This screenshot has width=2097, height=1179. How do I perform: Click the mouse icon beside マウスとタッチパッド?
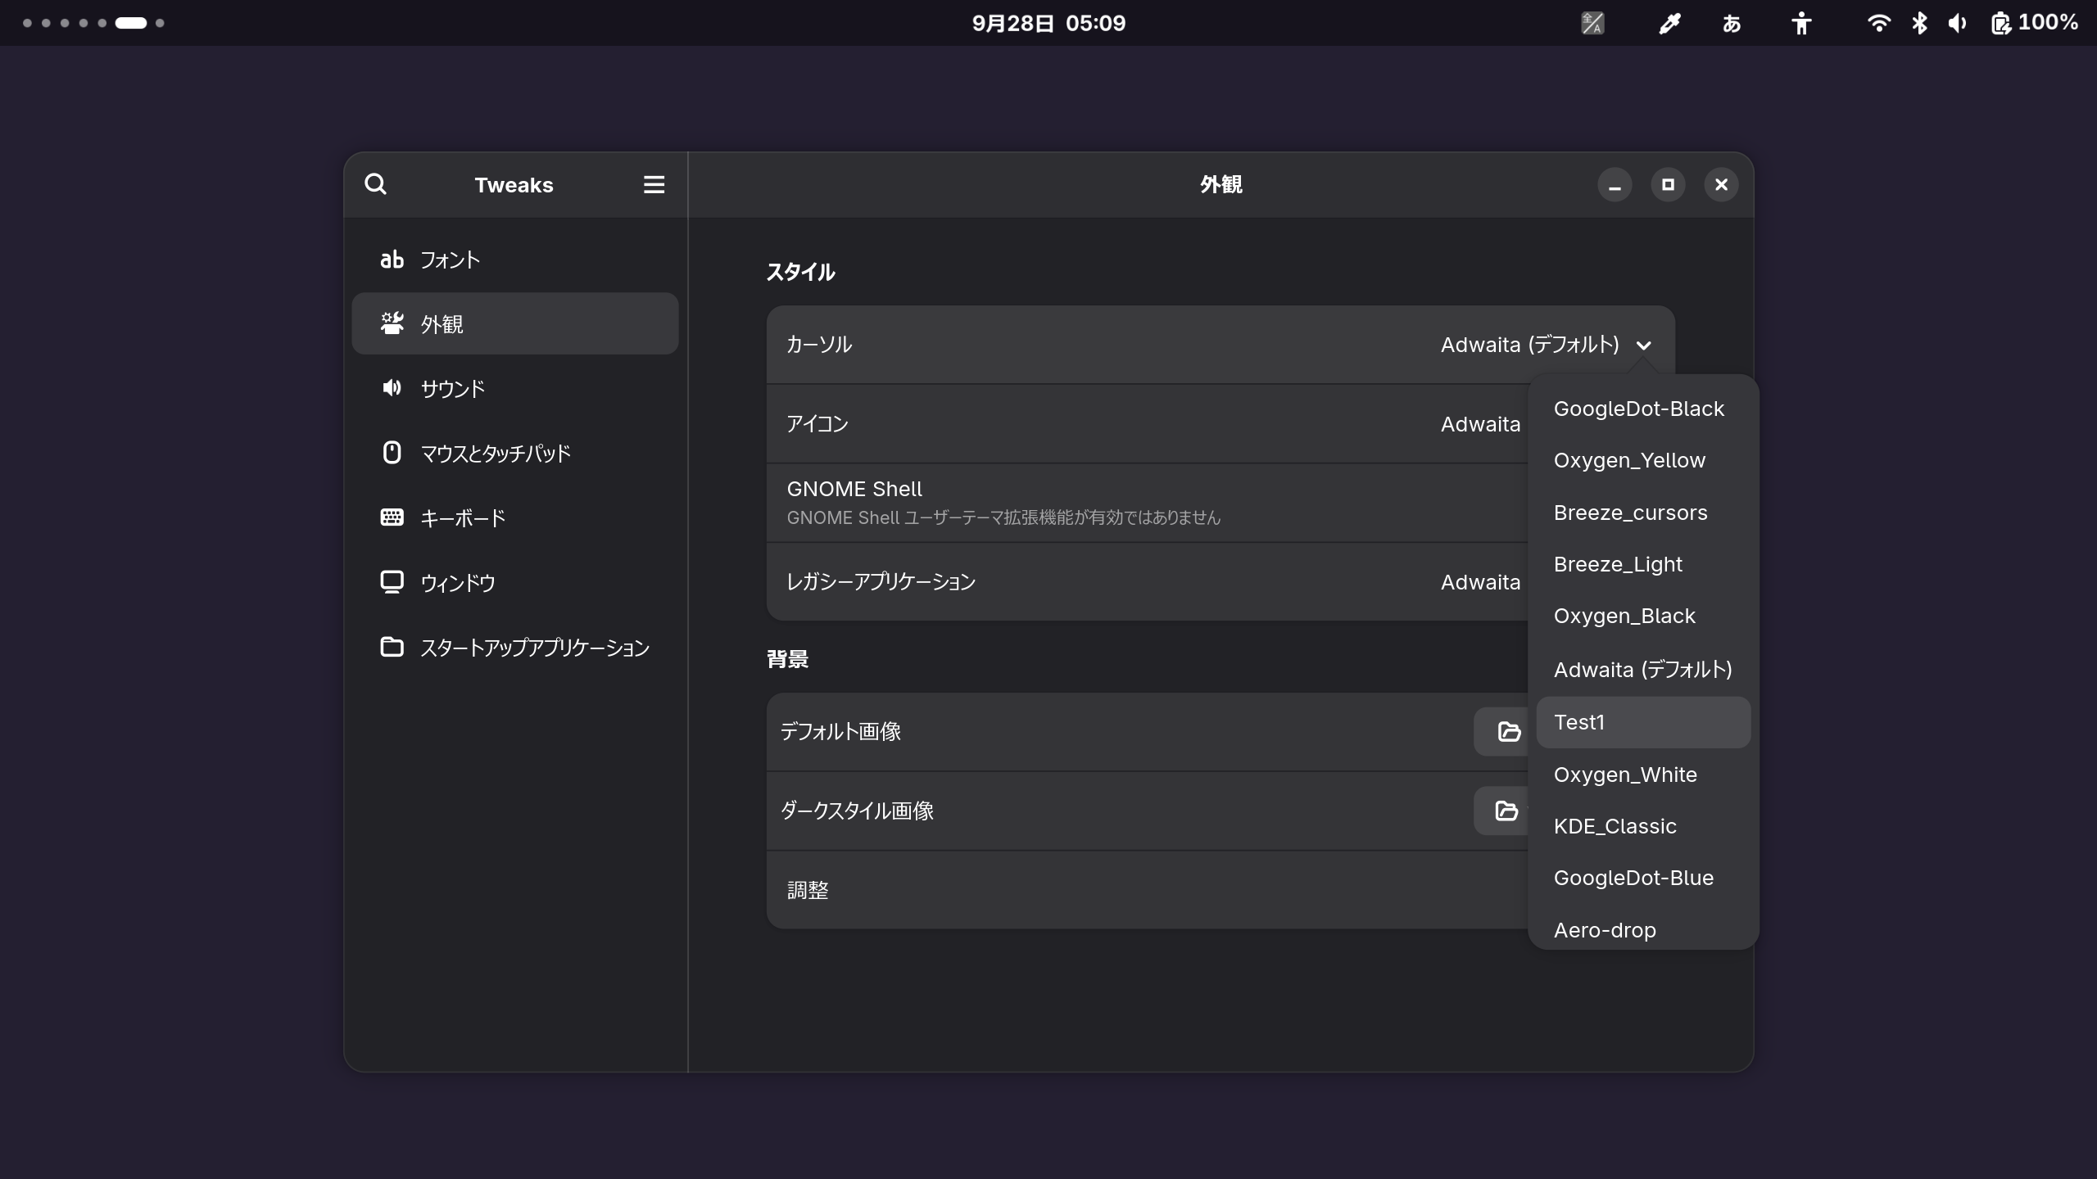tap(392, 453)
